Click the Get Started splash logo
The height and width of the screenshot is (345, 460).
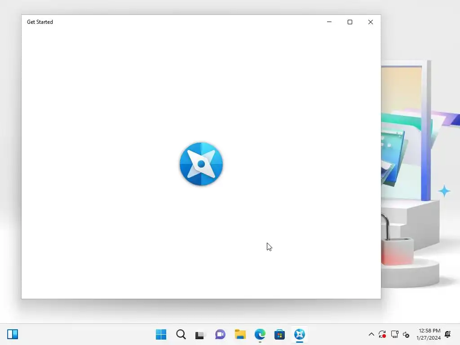coord(201,164)
